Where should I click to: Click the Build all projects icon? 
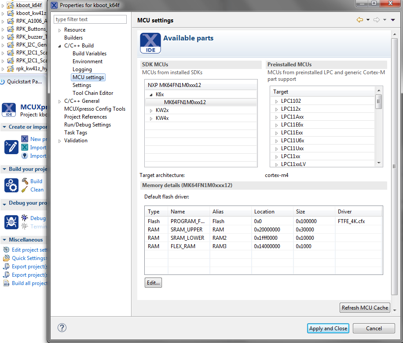(x=6, y=283)
